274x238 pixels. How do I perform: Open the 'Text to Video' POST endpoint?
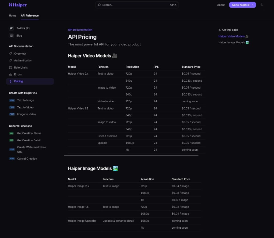[25, 107]
